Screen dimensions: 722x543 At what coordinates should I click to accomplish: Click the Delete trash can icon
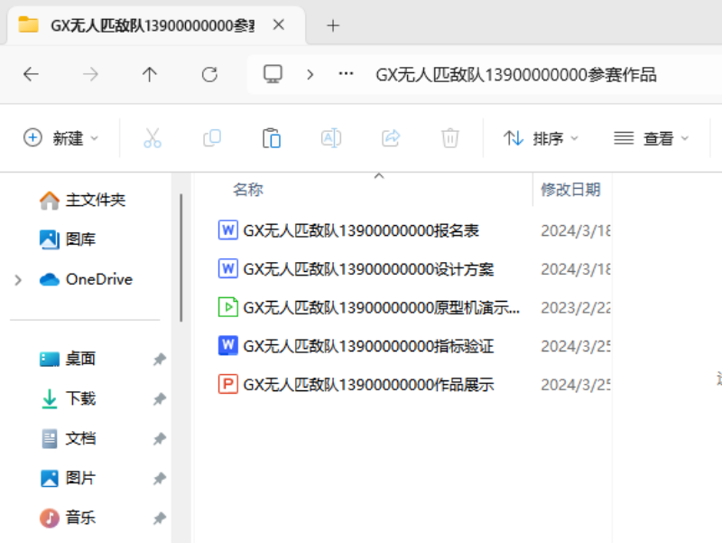tap(449, 138)
